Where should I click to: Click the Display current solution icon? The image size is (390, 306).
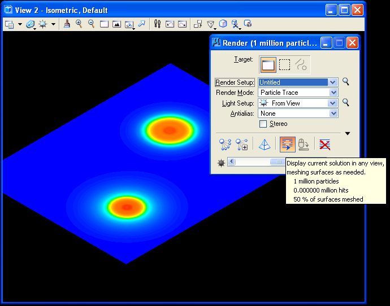tap(288, 145)
